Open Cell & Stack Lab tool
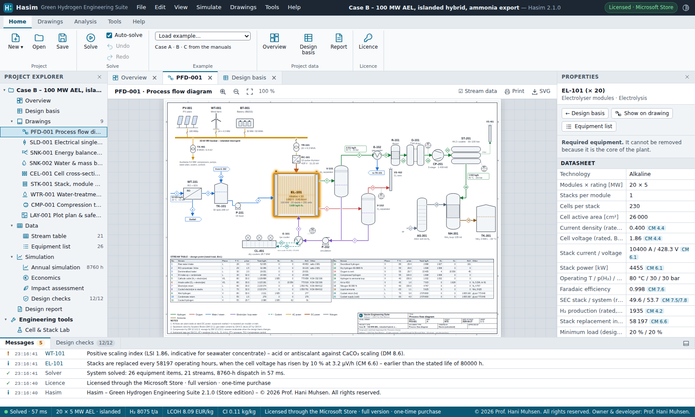Viewport: 695px width, 417px height. 54,330
